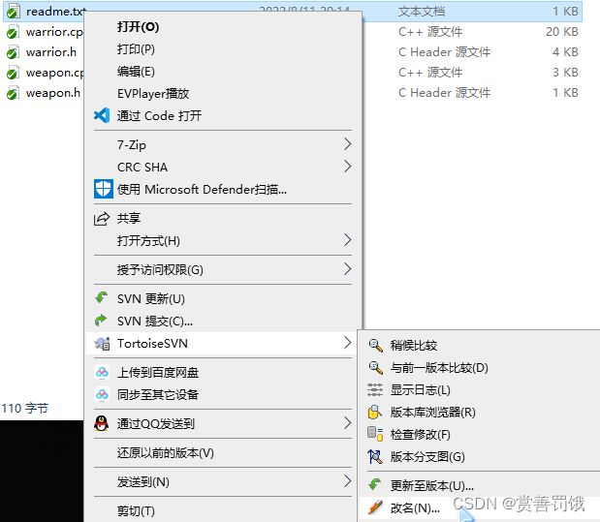
Task: Click the 20 KB size cell
Action: click(562, 32)
